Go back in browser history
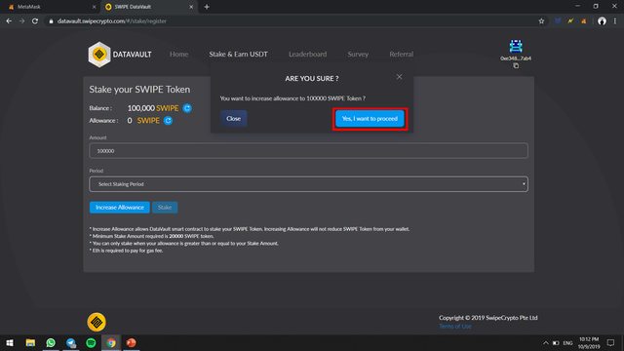The image size is (624, 351). [9, 21]
